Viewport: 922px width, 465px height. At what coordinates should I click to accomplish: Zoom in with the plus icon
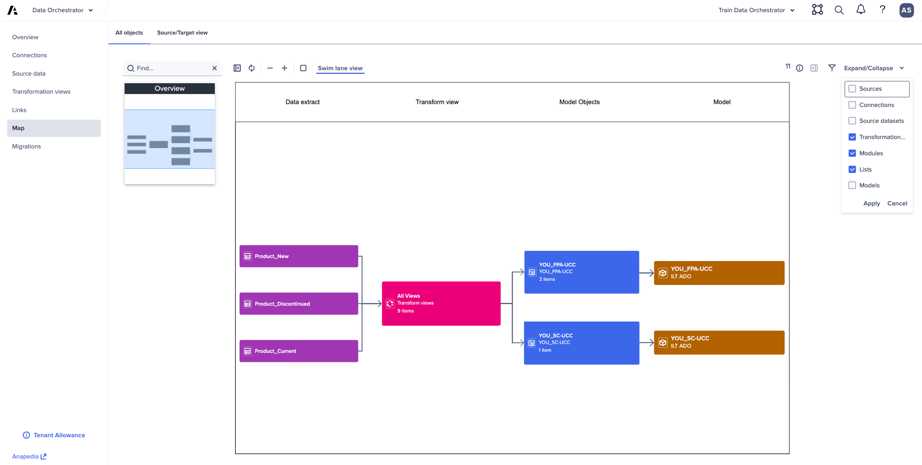[x=284, y=68]
